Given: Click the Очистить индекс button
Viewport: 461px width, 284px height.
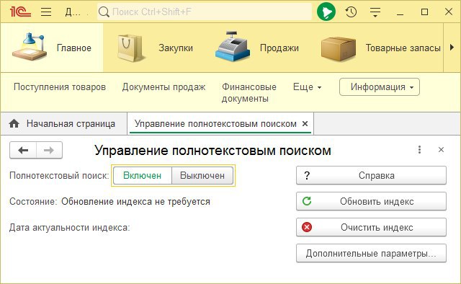Looking at the screenshot, I should click(372, 227).
